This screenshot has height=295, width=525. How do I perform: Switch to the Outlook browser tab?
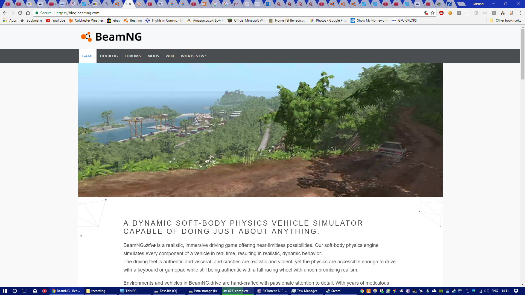point(268,4)
